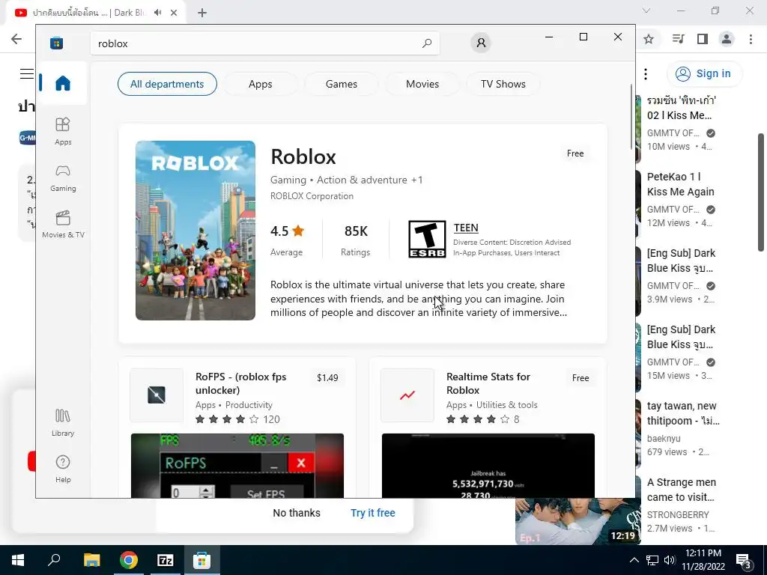The height and width of the screenshot is (575, 767).
Task: Mute the YouTube tab audio icon
Action: pos(157,12)
